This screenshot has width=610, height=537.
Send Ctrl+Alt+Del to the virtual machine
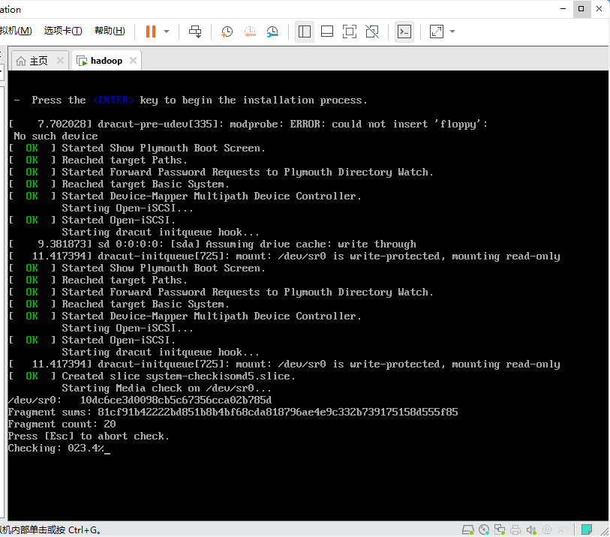[x=195, y=31]
